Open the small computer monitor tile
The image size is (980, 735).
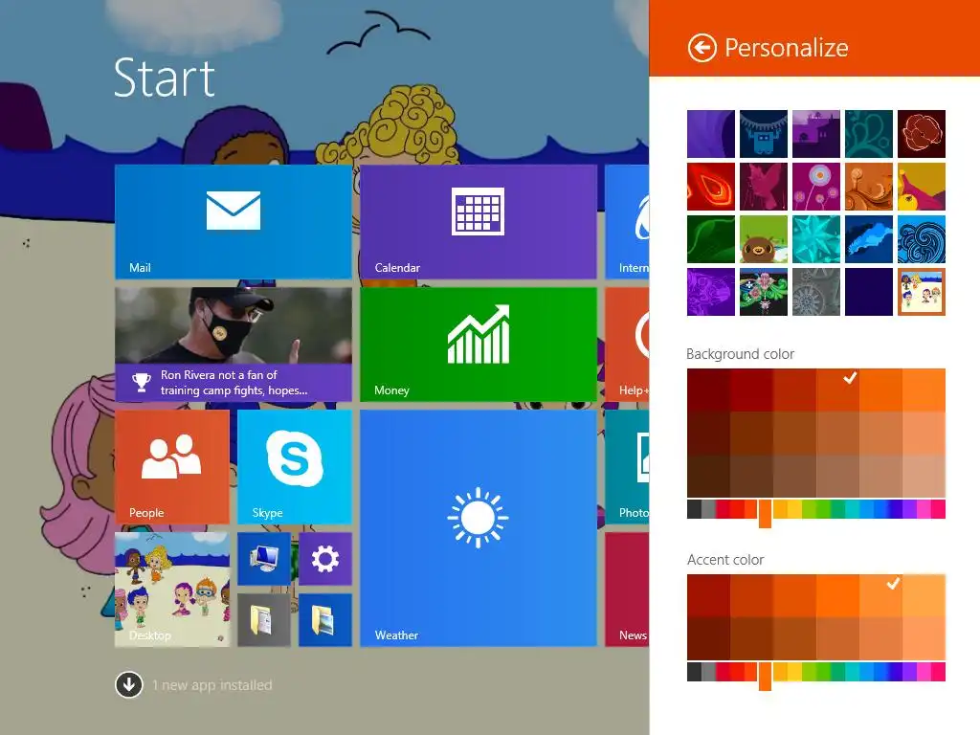tap(264, 558)
